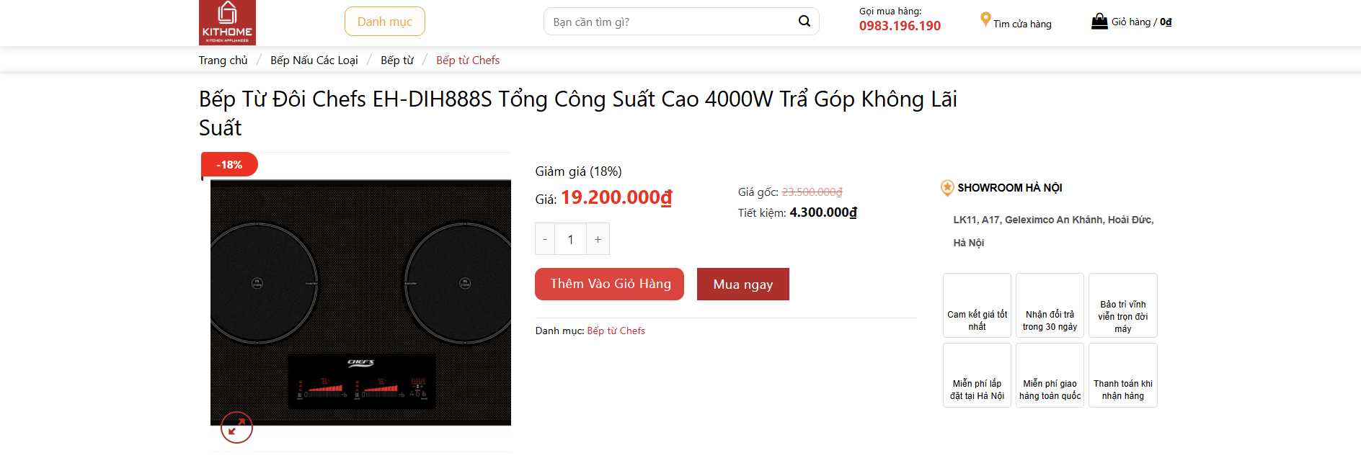
Task: Click the store locator pin icon
Action: 985,20
